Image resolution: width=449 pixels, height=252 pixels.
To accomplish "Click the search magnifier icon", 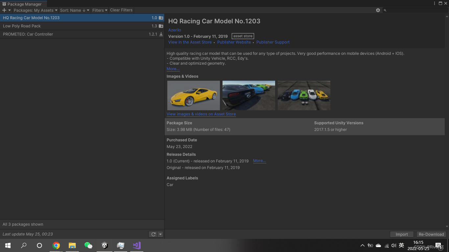I will (x=385, y=10).
